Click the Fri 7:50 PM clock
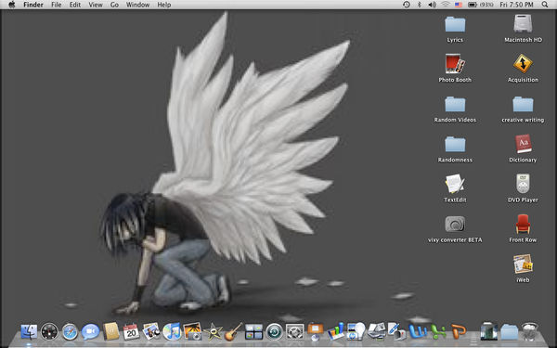Screen dimensions: 557x348 click(x=516, y=5)
